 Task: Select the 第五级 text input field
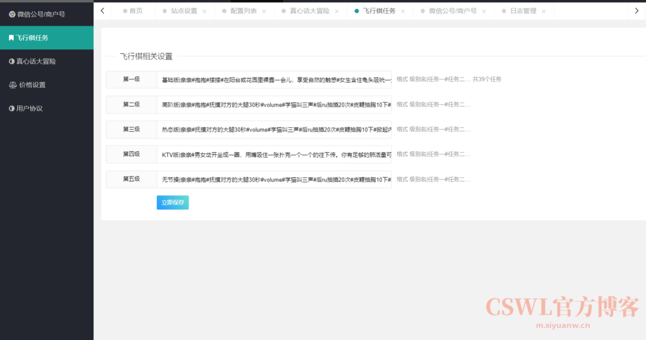(274, 180)
